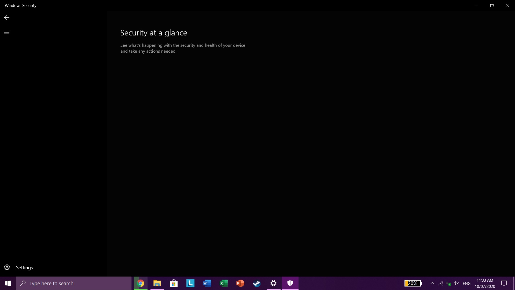Launch PowerPoint from the taskbar
The height and width of the screenshot is (290, 515).
tap(240, 283)
